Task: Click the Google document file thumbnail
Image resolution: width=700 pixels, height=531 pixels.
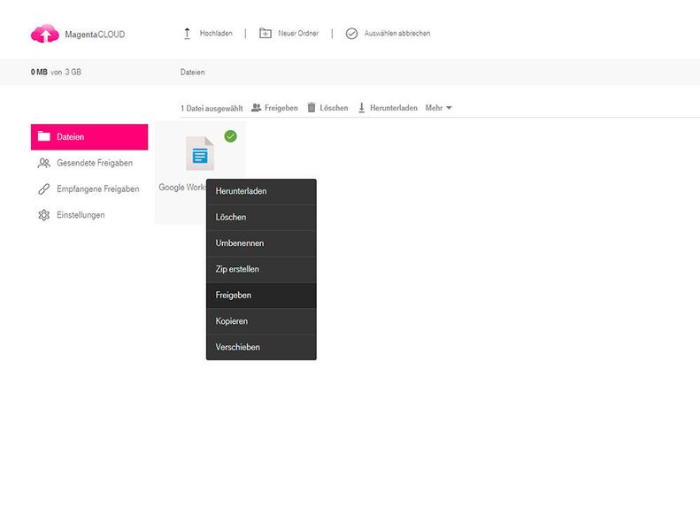Action: [199, 154]
